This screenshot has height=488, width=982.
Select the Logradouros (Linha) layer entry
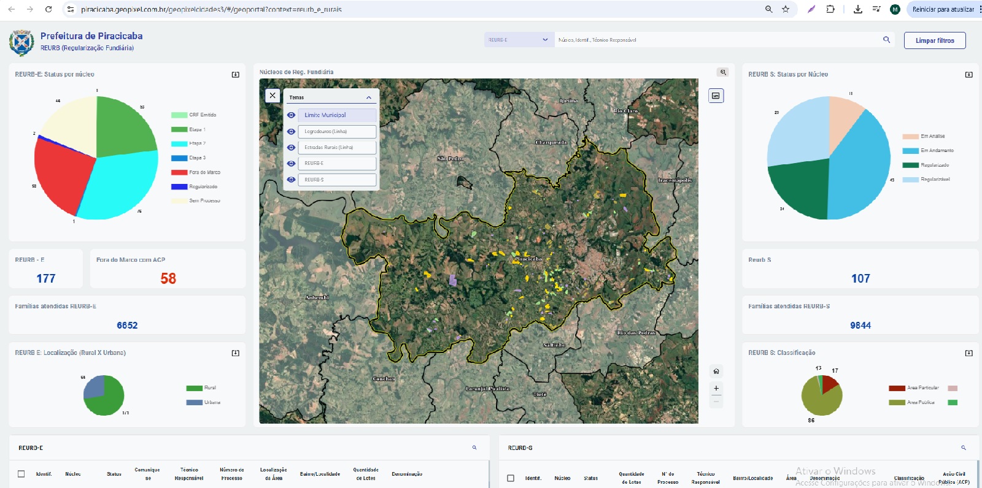pos(337,132)
